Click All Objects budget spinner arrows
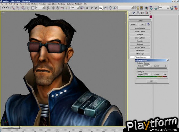The height and width of the screenshot is (132, 179). pyautogui.click(x=151, y=74)
